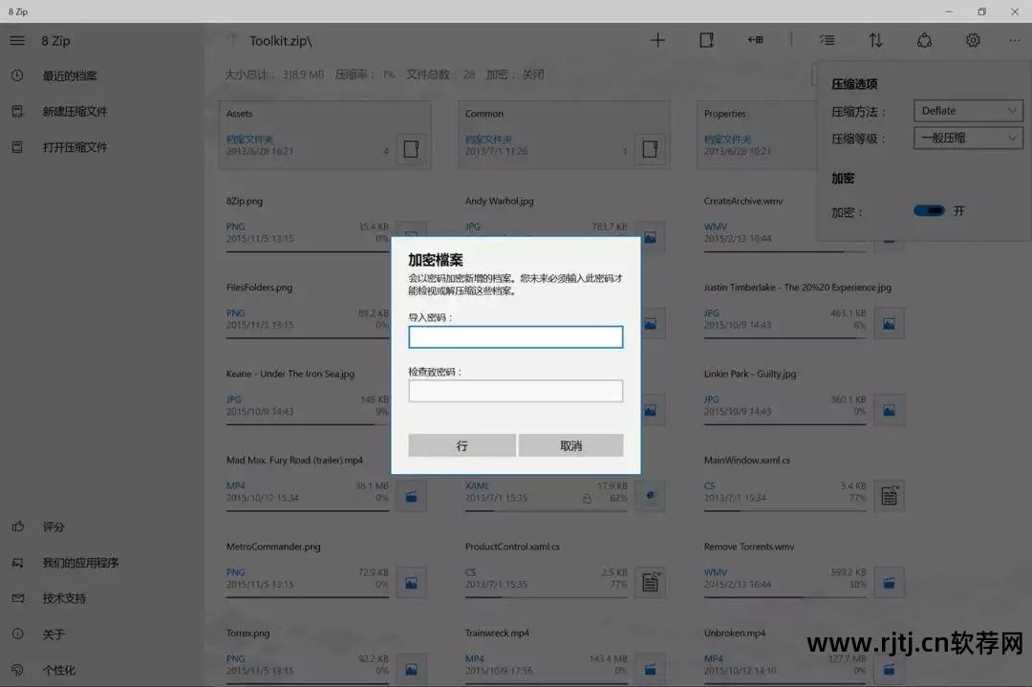1032x687 pixels.
Task: Click the add files plus icon
Action: coord(657,40)
